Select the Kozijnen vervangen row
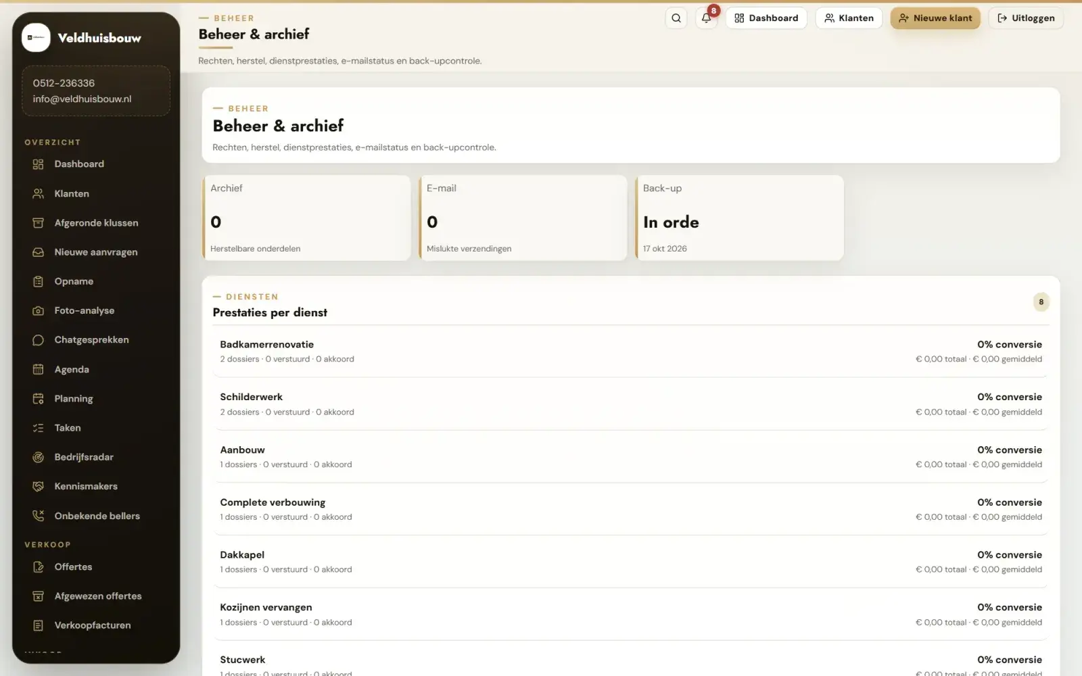The image size is (1082, 676). [x=631, y=614]
